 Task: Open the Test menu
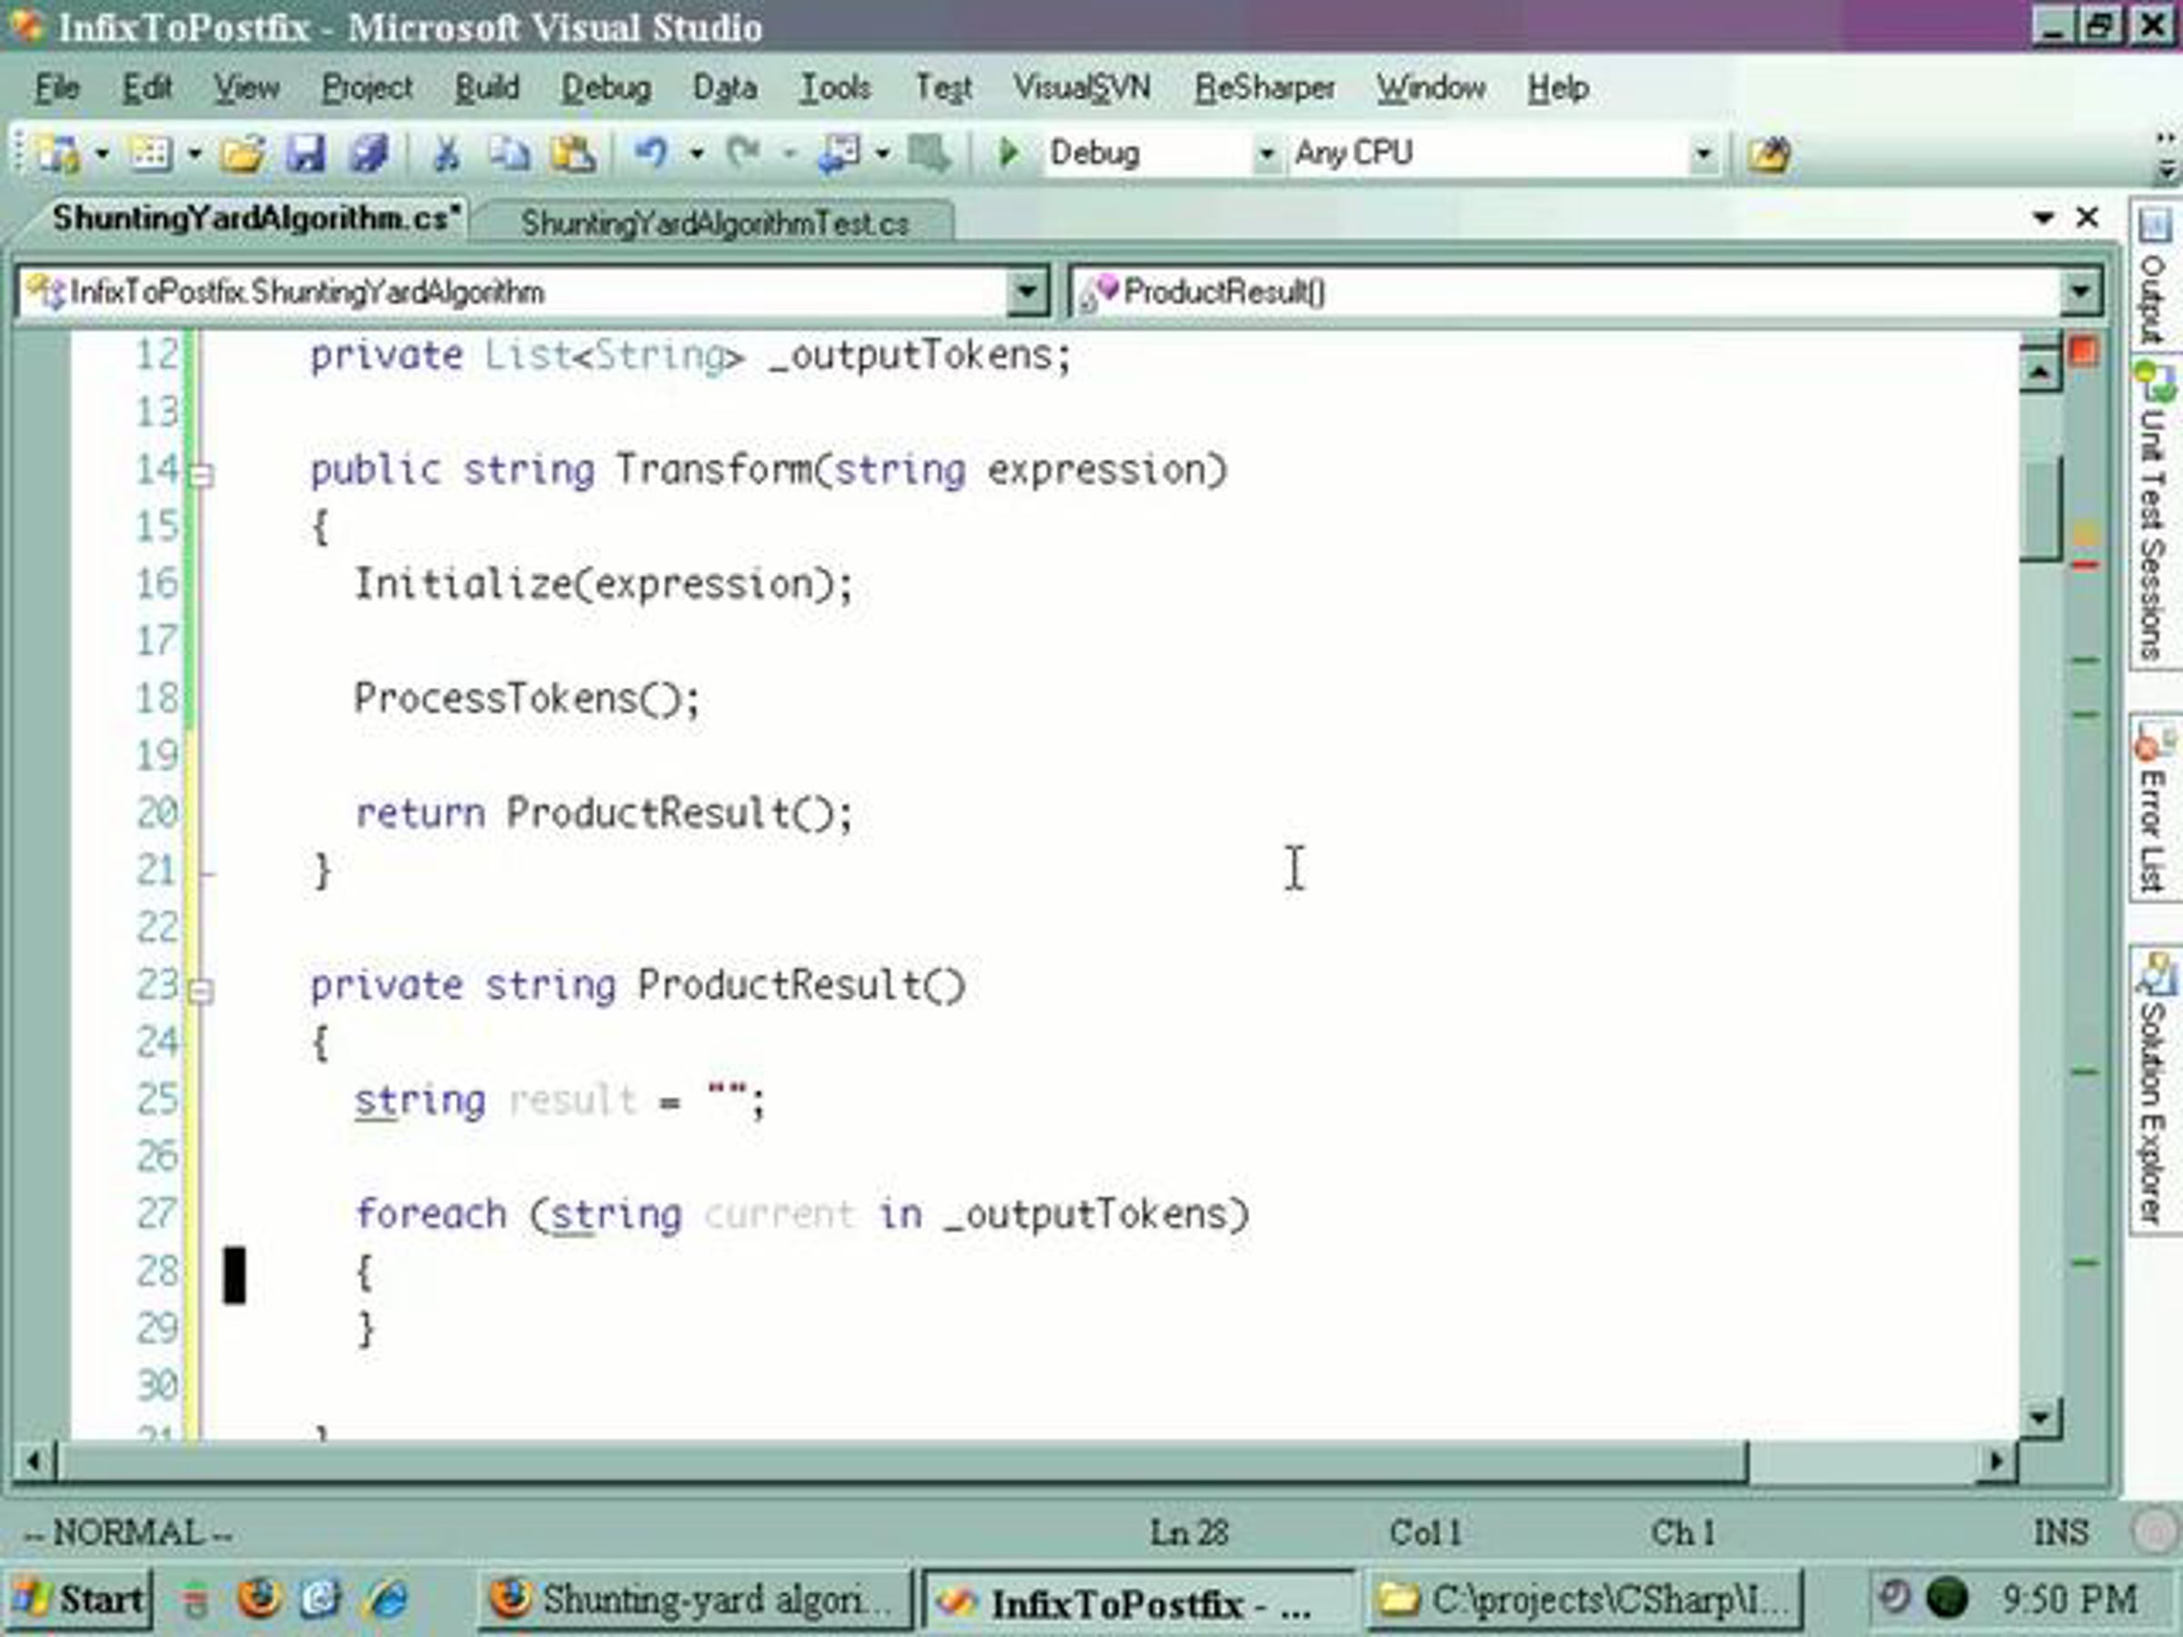943,88
